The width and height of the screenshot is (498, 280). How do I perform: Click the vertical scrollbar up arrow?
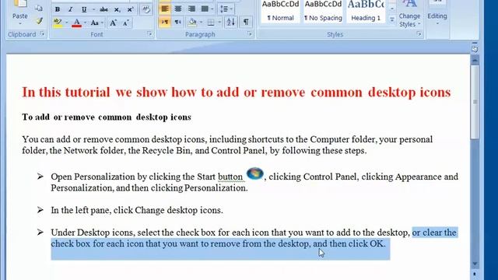tap(475, 60)
